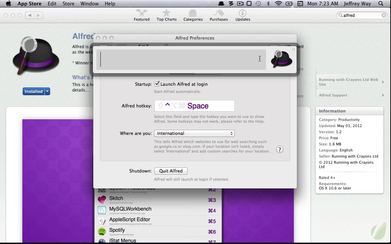The image size is (391, 244).
Task: Open Spotlight search magnifier icon
Action: pos(380,3)
